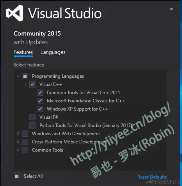Select 'Windows and Web Development' label
This screenshot has height=186, width=182.
click(66, 134)
